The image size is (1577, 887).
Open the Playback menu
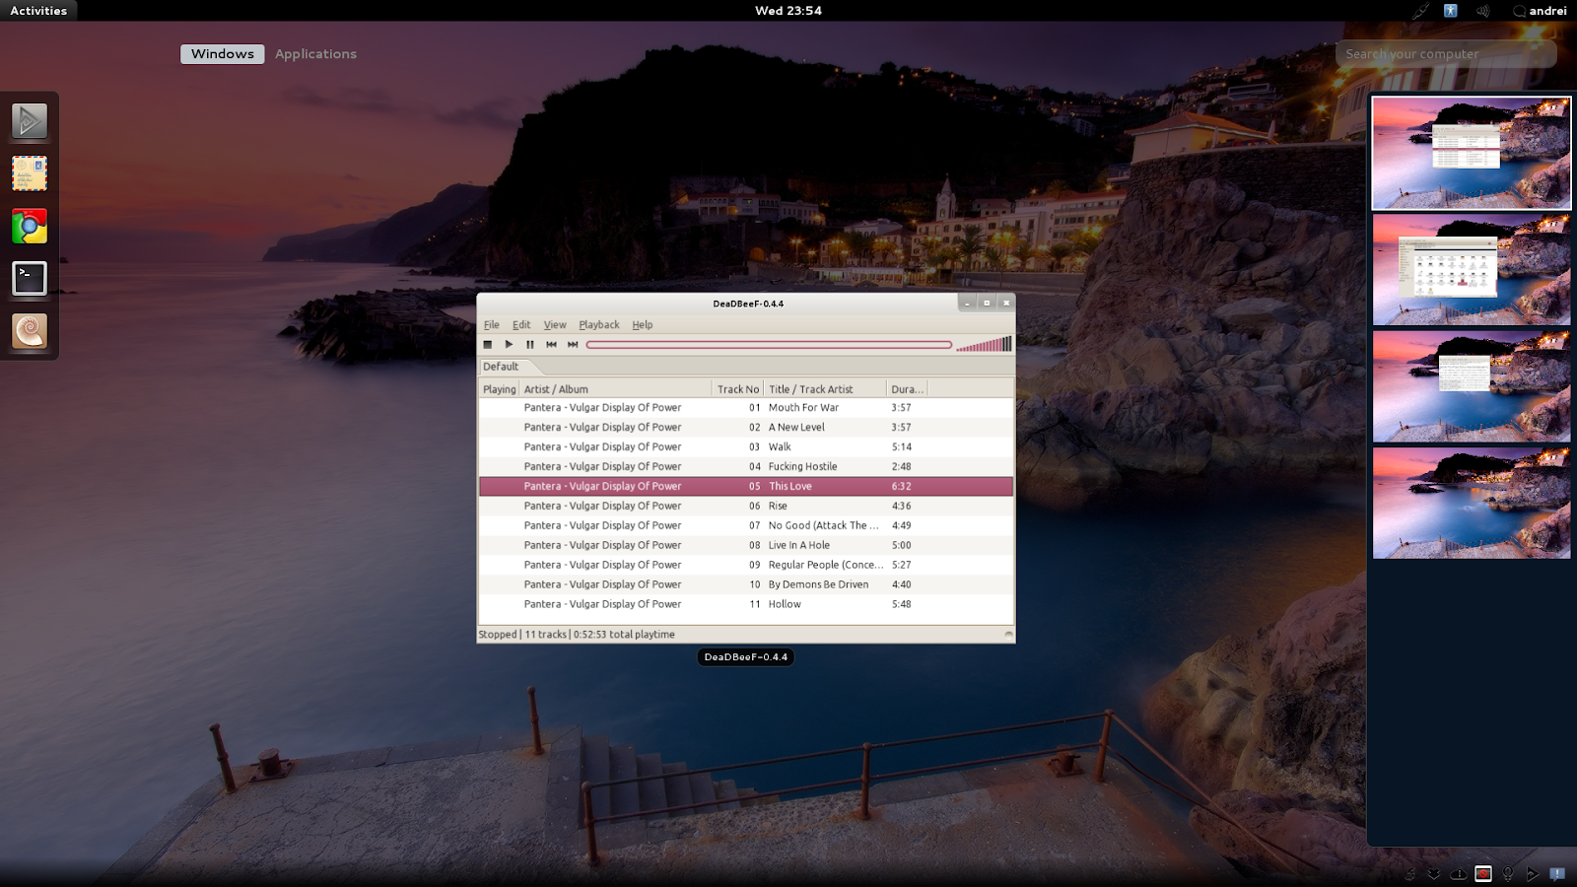tap(599, 325)
